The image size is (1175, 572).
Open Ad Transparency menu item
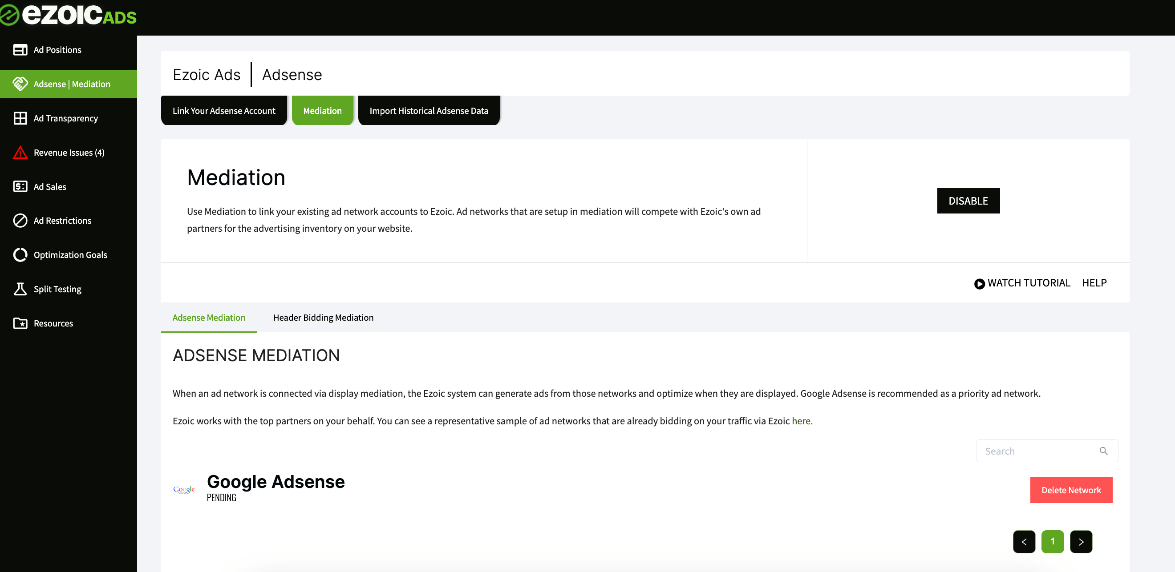pyautogui.click(x=69, y=118)
